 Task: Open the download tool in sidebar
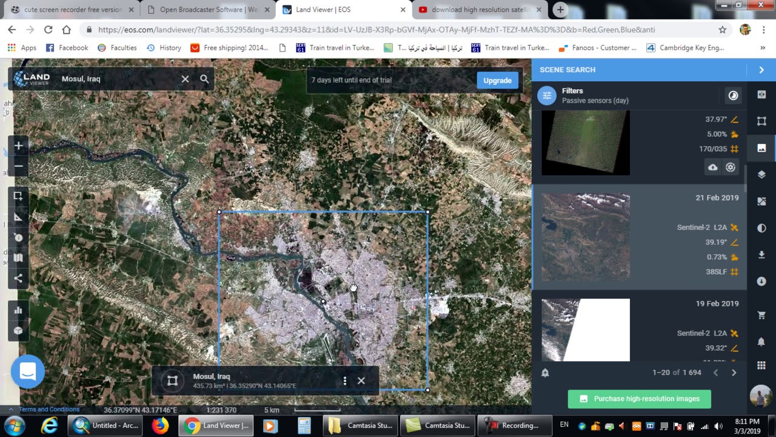[761, 255]
